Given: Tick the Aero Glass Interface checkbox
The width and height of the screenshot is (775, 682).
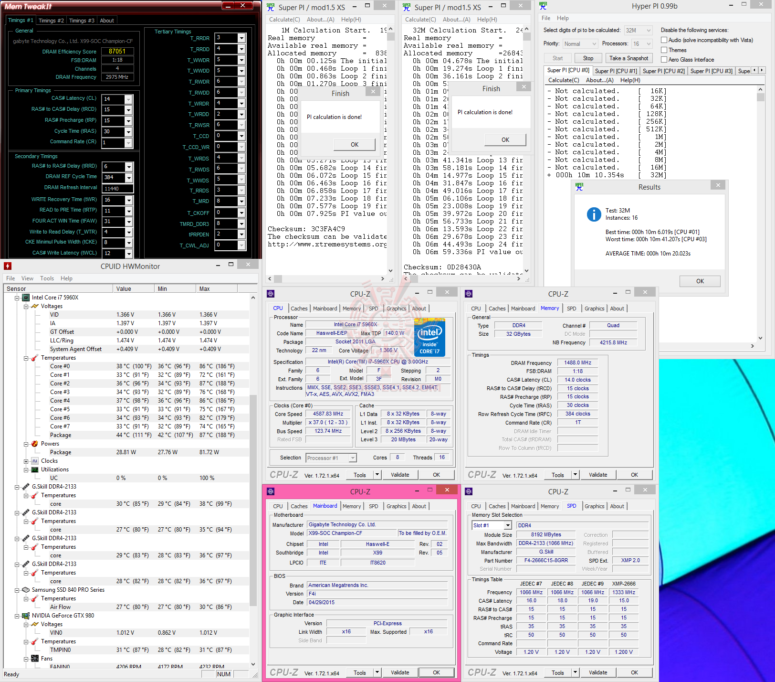Looking at the screenshot, I should click(x=664, y=60).
